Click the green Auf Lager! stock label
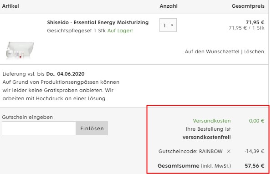272x174 pixels. point(120,31)
